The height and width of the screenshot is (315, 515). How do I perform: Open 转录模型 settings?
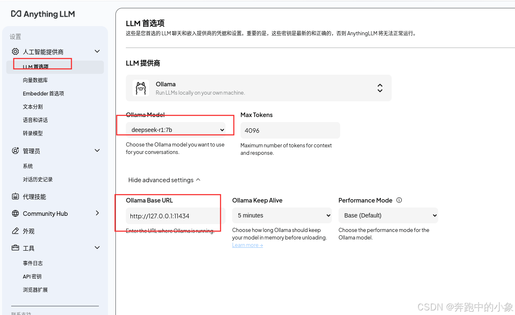pyautogui.click(x=33, y=133)
